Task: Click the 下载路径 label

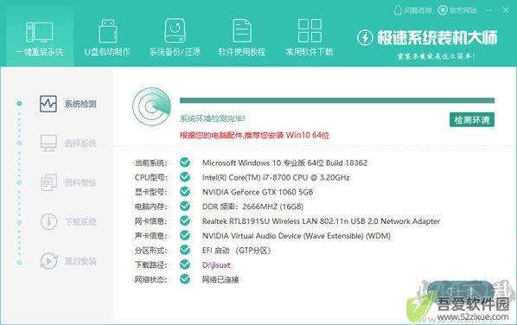Action: pyautogui.click(x=151, y=265)
